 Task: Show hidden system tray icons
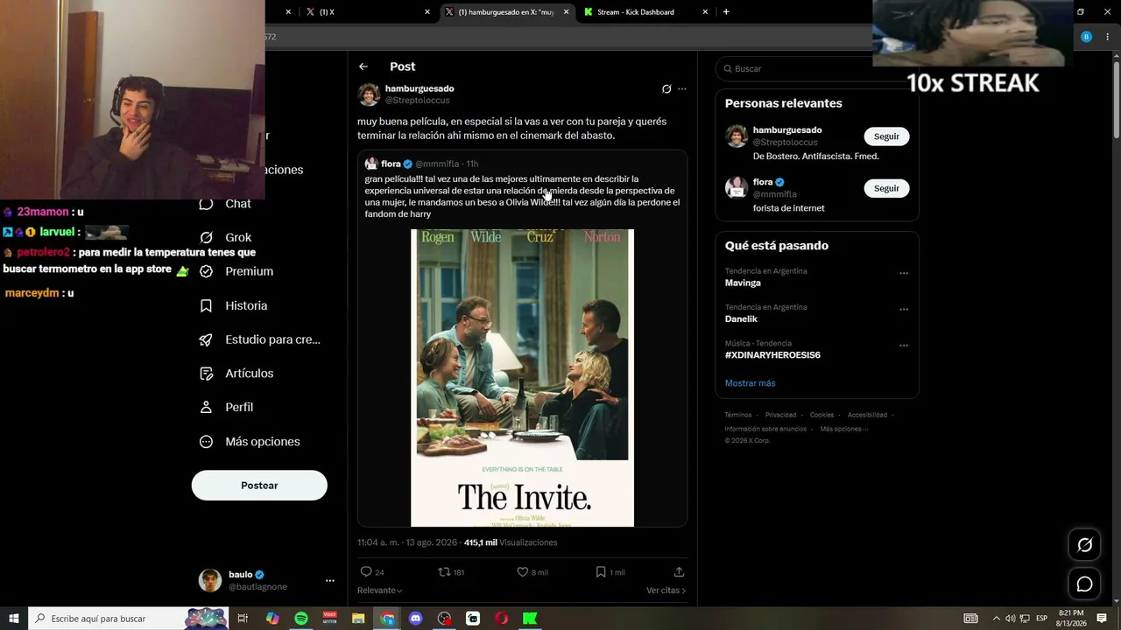coord(996,619)
